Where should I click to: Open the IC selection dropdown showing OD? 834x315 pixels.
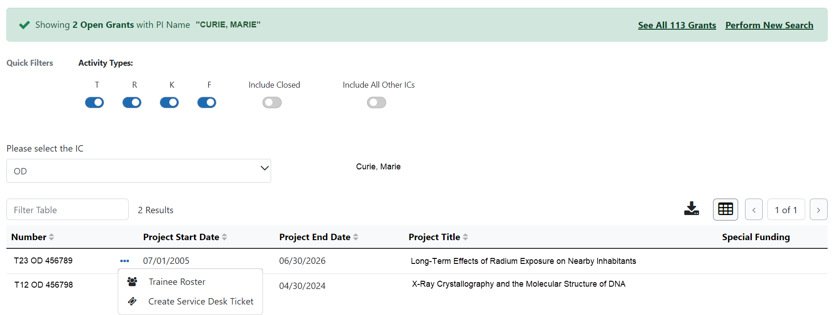(x=139, y=171)
